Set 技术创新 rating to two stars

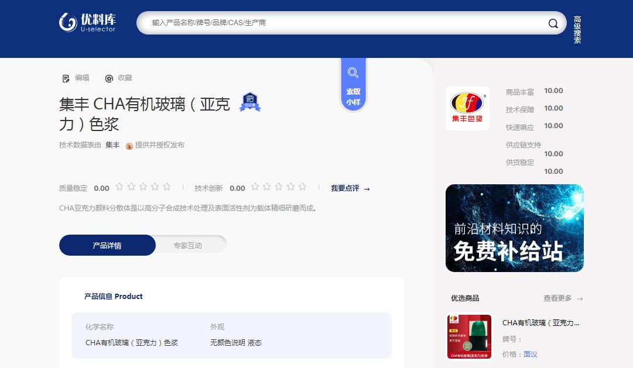(x=266, y=187)
